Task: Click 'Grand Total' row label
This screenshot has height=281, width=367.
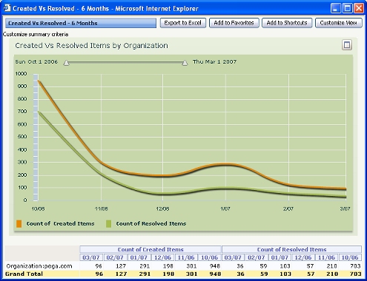Action: click(24, 274)
